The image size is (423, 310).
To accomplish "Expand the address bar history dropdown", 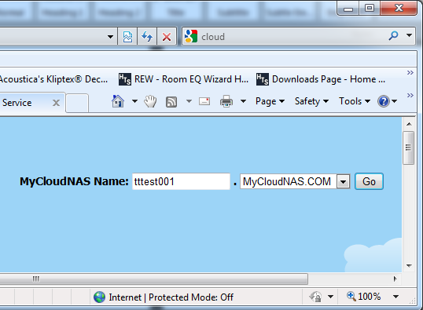I will 110,36.
